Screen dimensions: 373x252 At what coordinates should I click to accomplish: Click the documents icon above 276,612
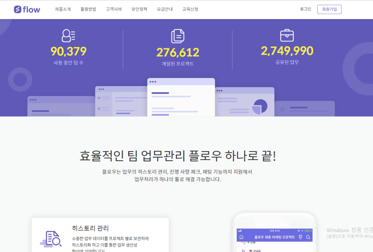point(178,36)
